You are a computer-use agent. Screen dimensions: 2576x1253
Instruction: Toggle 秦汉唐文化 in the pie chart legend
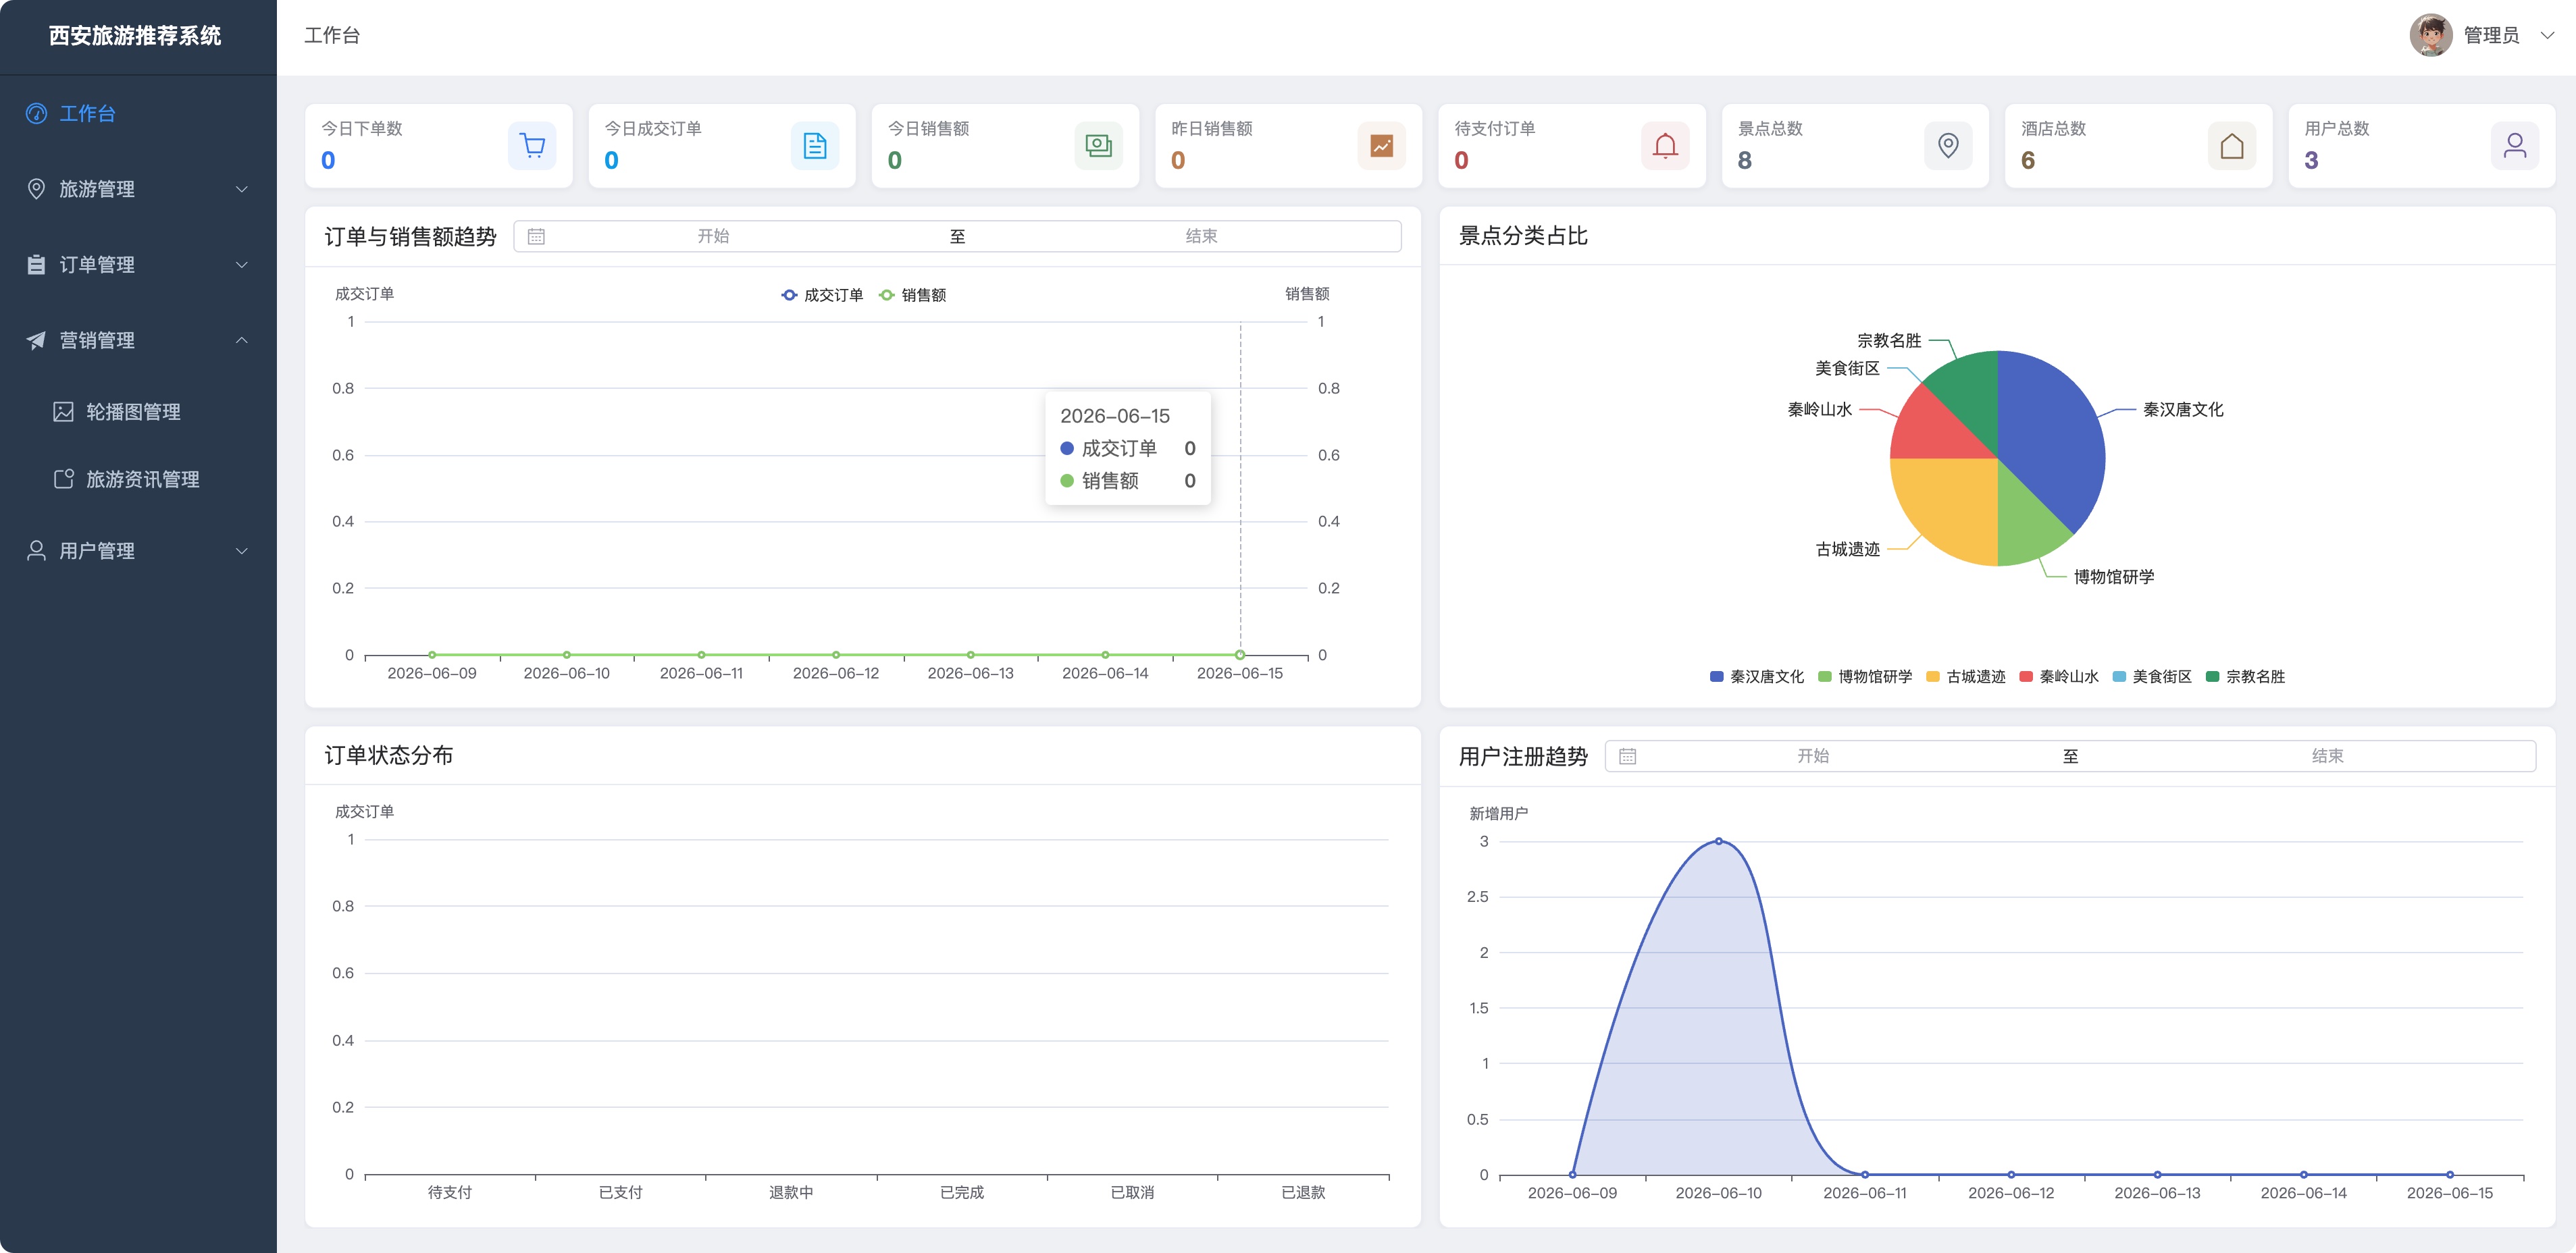[x=1757, y=676]
